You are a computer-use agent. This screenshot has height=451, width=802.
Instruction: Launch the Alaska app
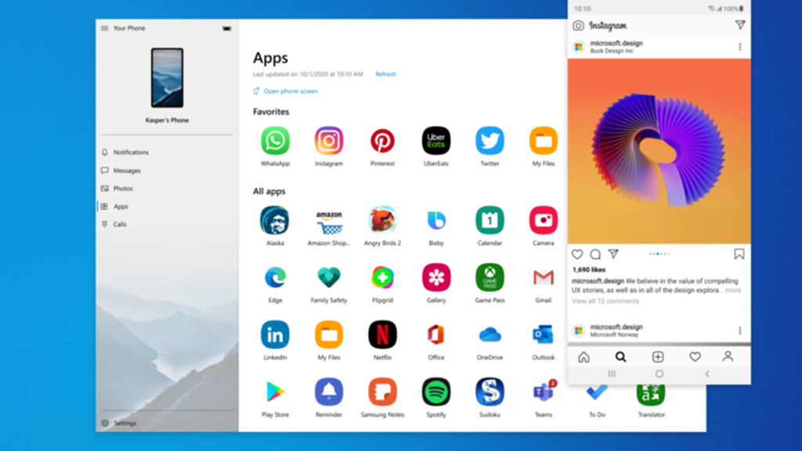click(x=275, y=220)
